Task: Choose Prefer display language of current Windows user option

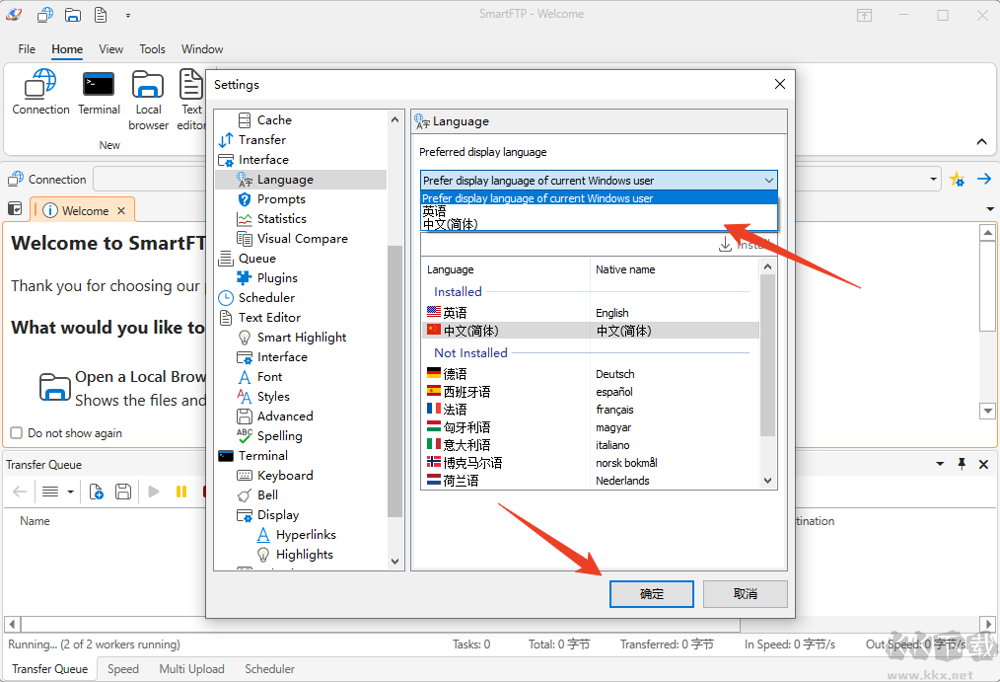Action: 599,198
